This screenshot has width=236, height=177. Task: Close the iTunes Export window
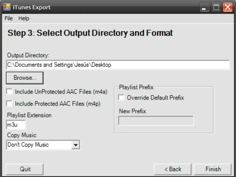[x=227, y=7]
